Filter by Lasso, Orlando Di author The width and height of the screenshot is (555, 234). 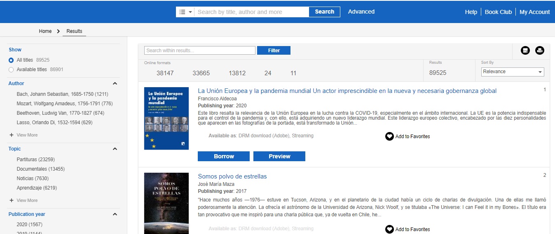54,123
